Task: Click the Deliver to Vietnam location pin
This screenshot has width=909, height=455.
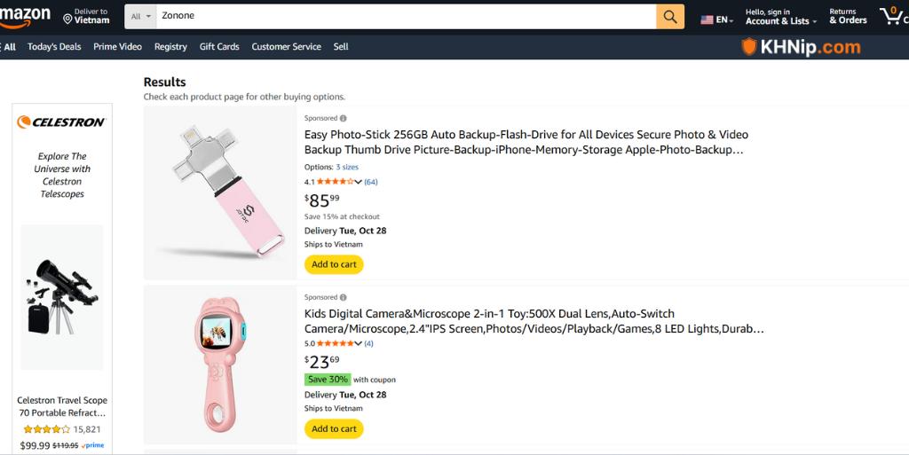Action: pyautogui.click(x=67, y=19)
